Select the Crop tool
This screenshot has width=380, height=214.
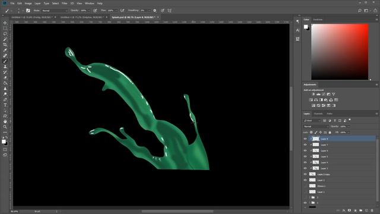(x=5, y=45)
